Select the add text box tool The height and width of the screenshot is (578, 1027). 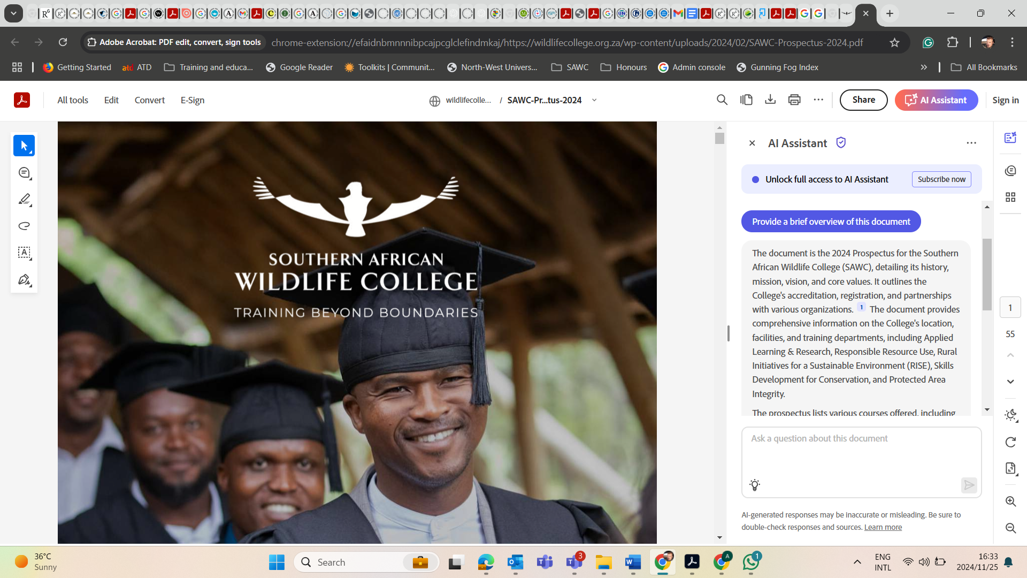click(24, 253)
